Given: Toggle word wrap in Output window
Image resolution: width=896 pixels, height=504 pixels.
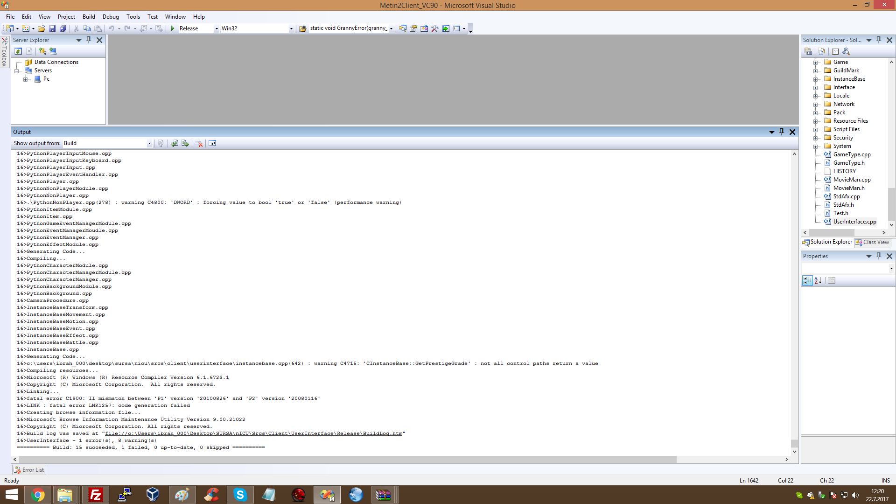Looking at the screenshot, I should pos(212,143).
